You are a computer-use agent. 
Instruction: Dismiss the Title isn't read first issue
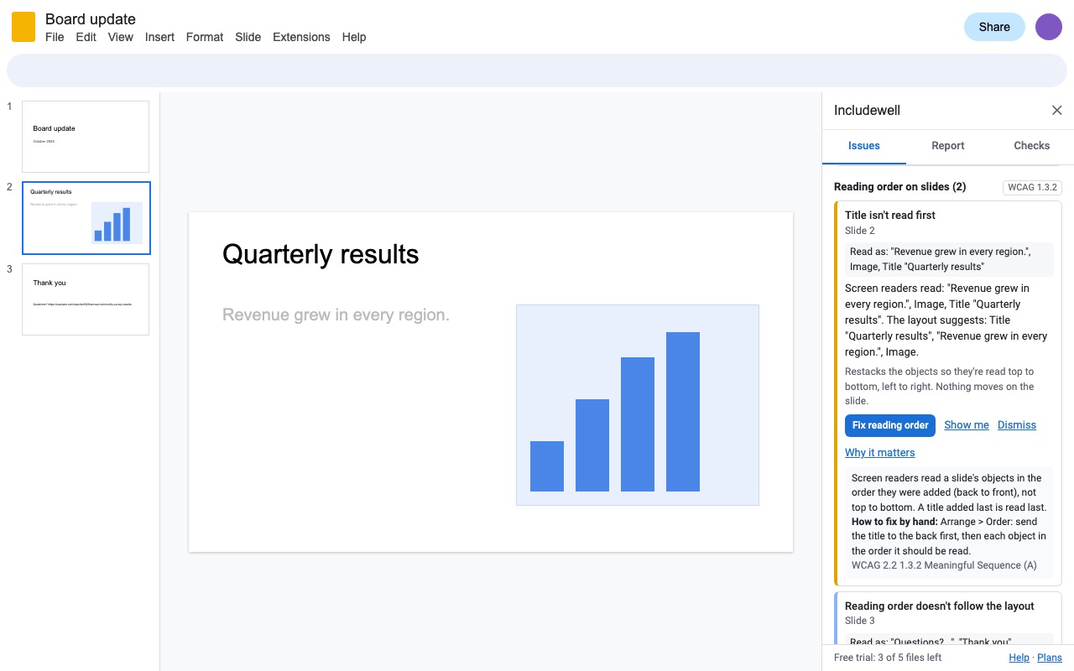coord(1017,425)
